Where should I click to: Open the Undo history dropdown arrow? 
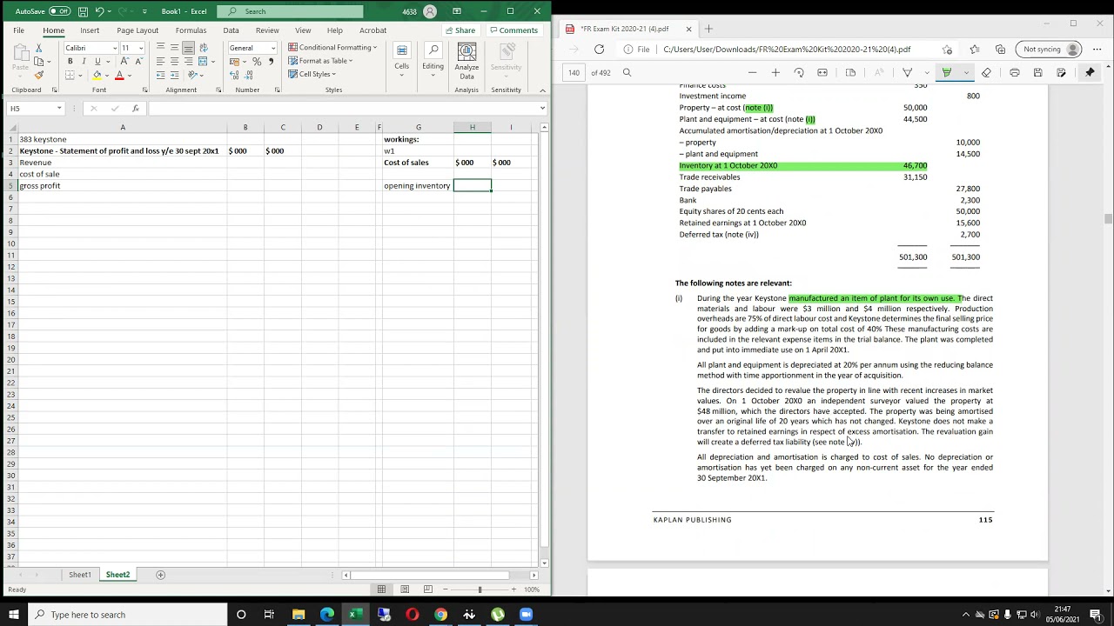point(111,11)
